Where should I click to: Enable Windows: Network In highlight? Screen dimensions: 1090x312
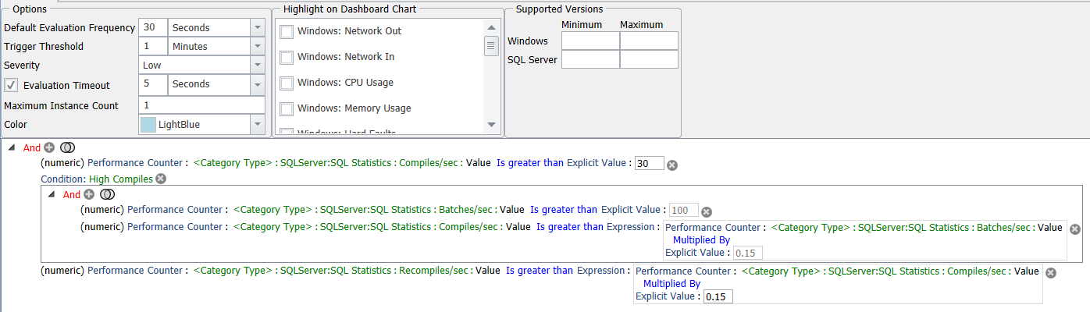(x=287, y=57)
